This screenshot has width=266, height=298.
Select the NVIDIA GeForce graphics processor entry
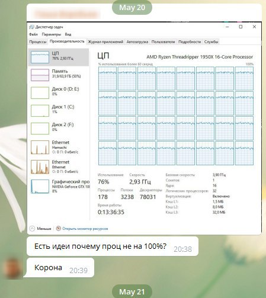click(59, 186)
